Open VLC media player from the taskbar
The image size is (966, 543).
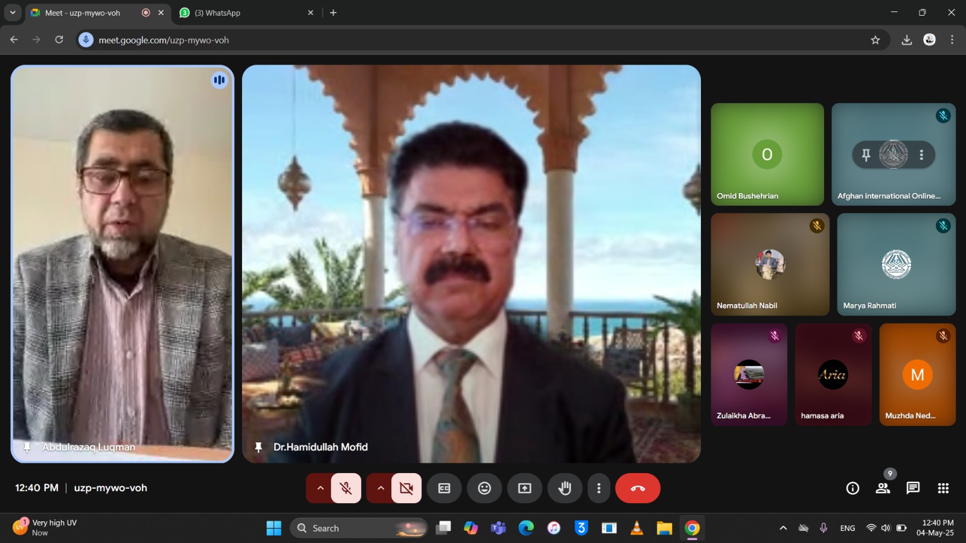tap(636, 529)
